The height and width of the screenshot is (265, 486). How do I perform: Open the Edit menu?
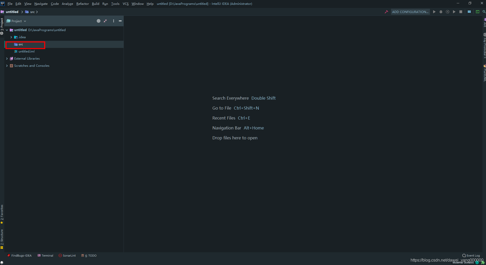(x=18, y=4)
